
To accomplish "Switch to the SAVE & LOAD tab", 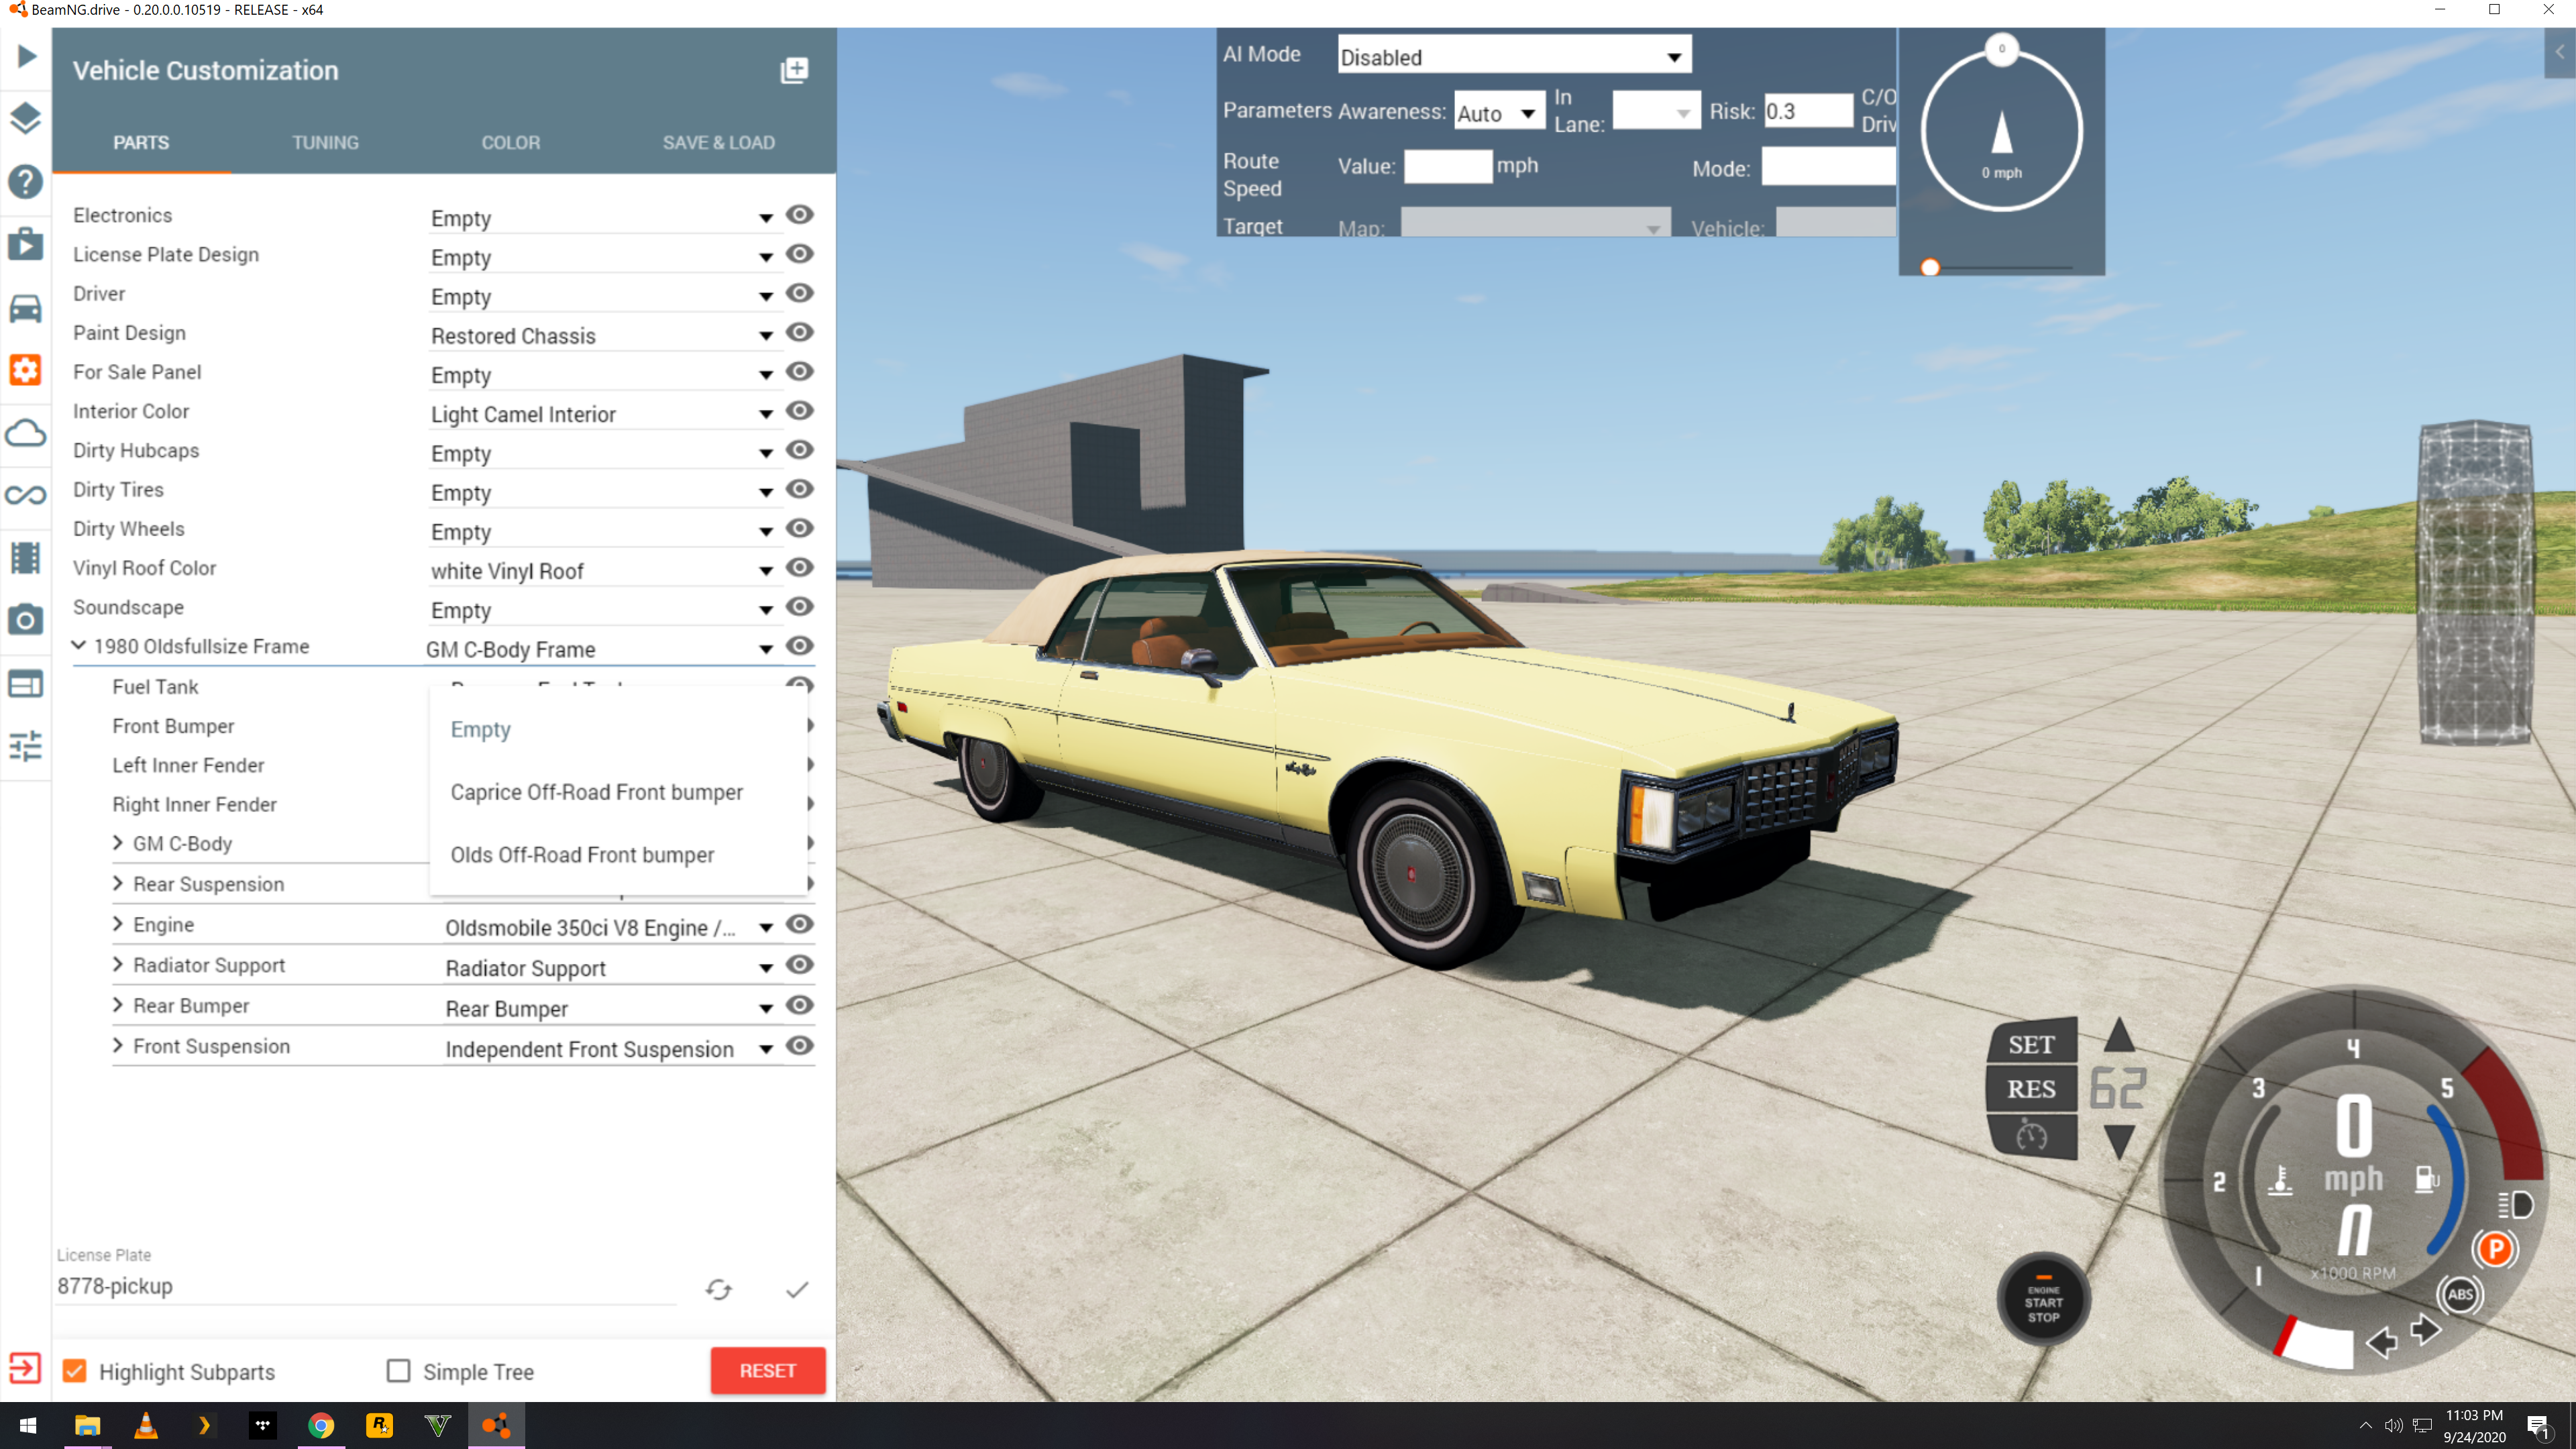I will coord(719,142).
